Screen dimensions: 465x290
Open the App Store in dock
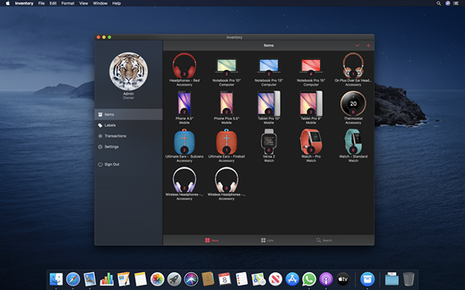292,279
